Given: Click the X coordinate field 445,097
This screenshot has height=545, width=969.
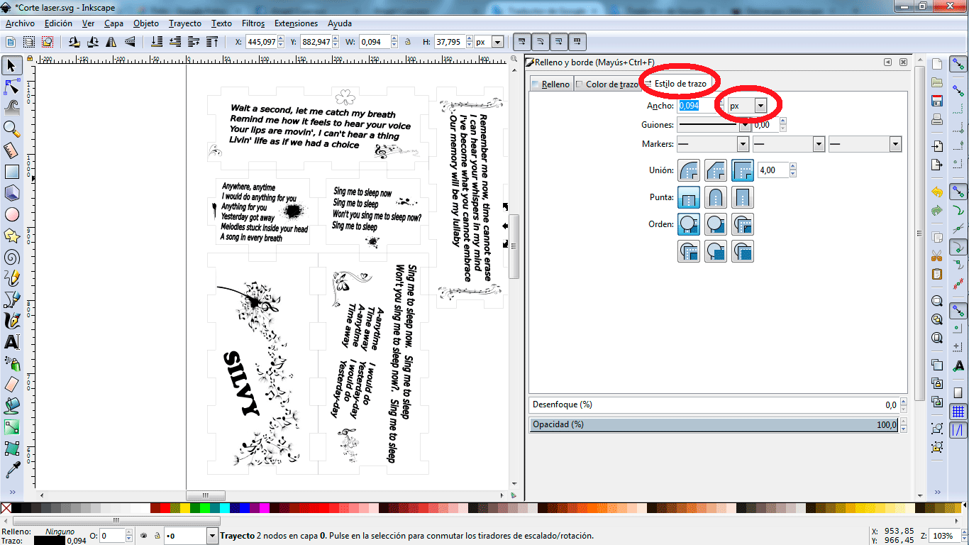Looking at the screenshot, I should coord(262,42).
